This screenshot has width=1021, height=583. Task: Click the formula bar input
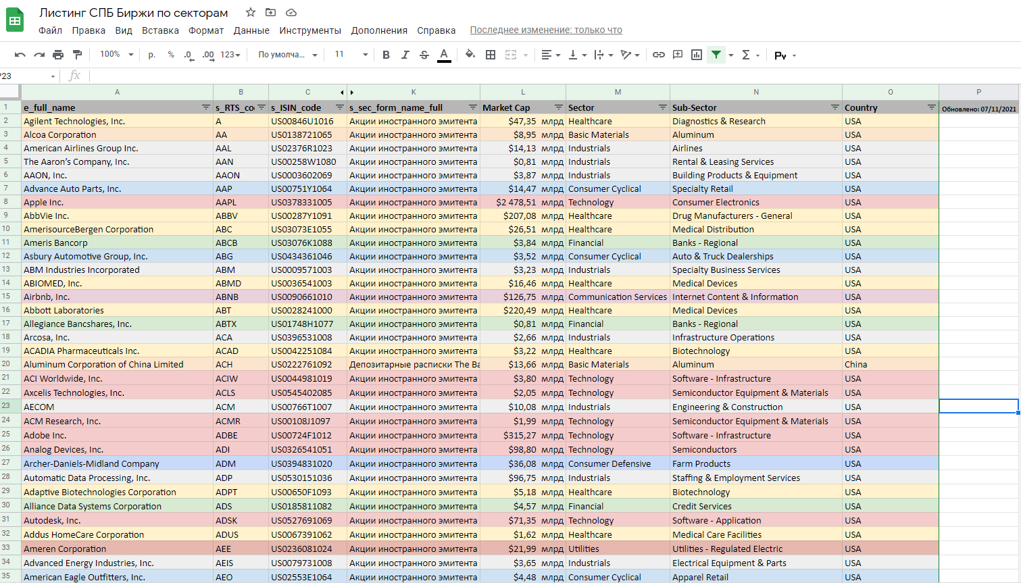(554, 76)
